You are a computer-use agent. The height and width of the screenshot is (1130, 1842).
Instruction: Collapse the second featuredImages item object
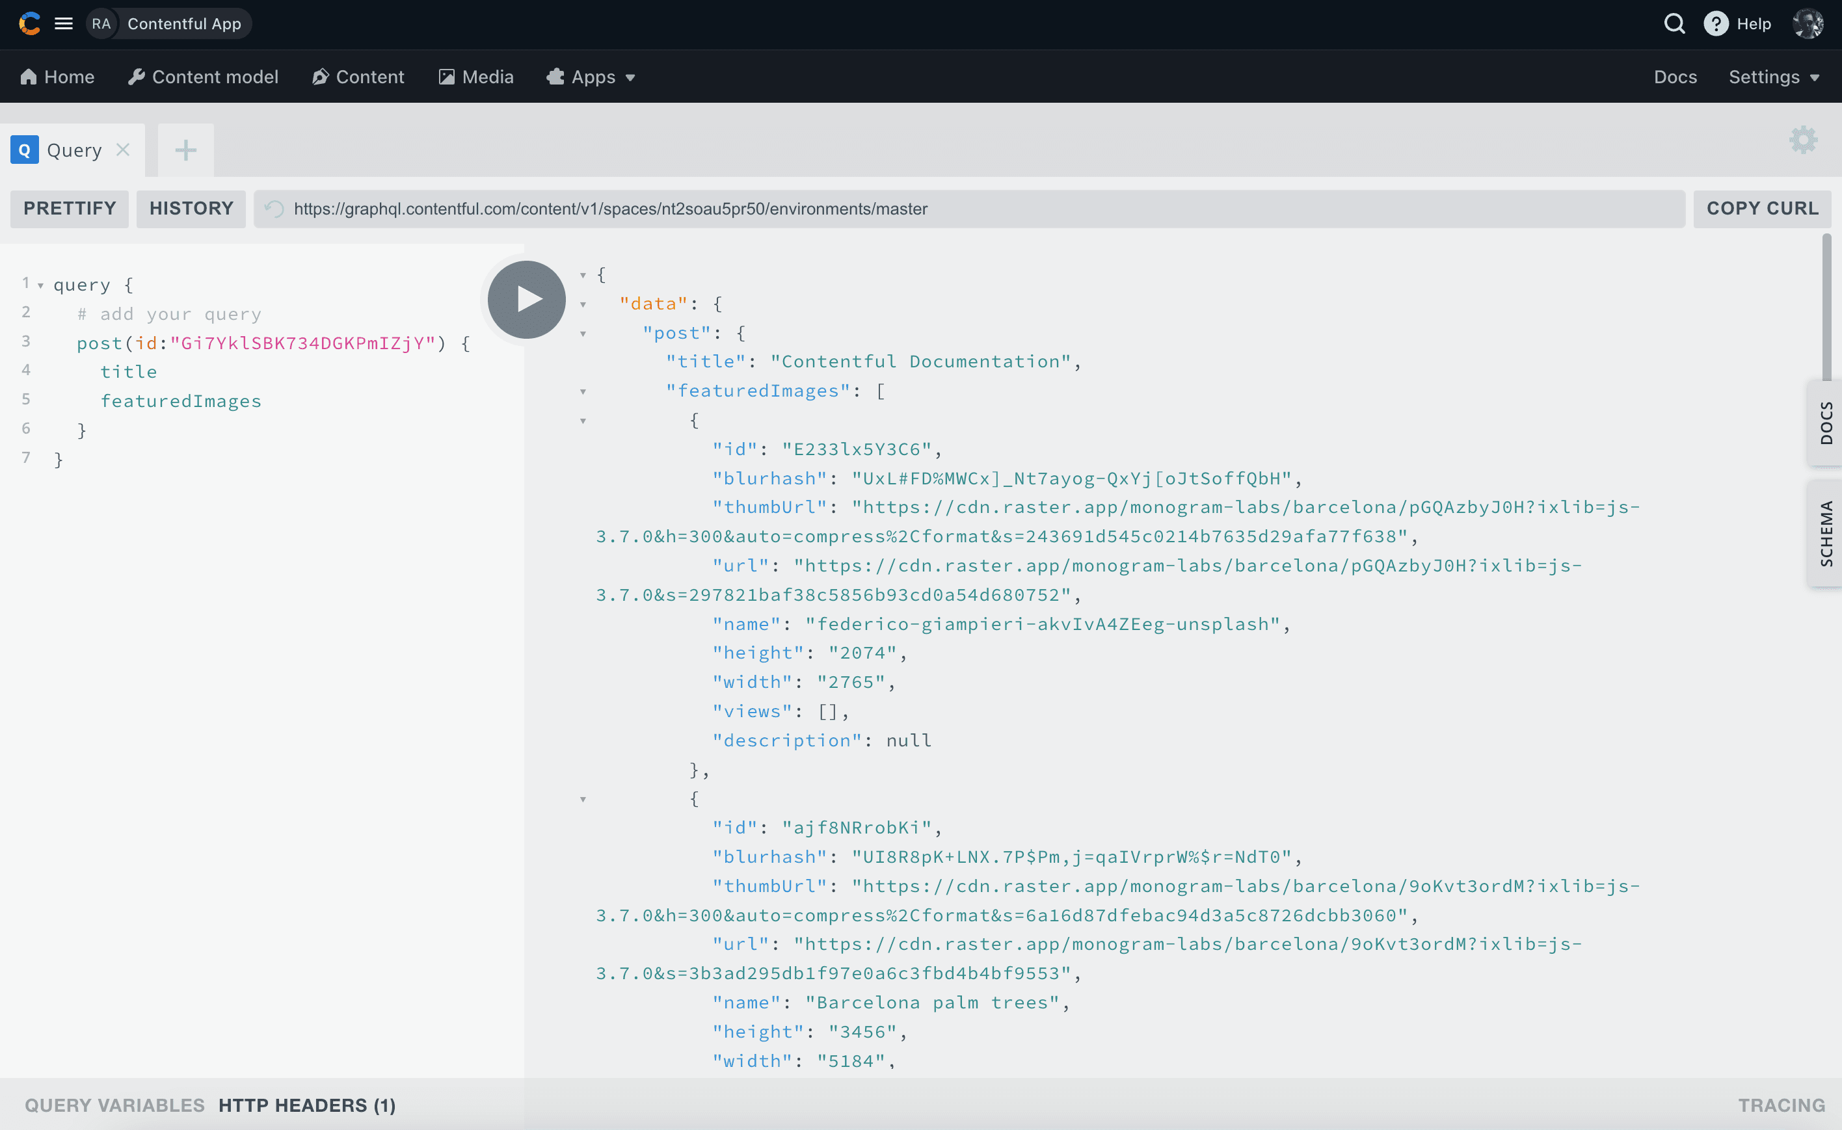tap(583, 800)
